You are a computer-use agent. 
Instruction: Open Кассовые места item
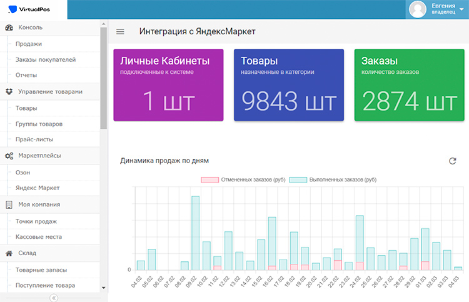click(x=39, y=237)
